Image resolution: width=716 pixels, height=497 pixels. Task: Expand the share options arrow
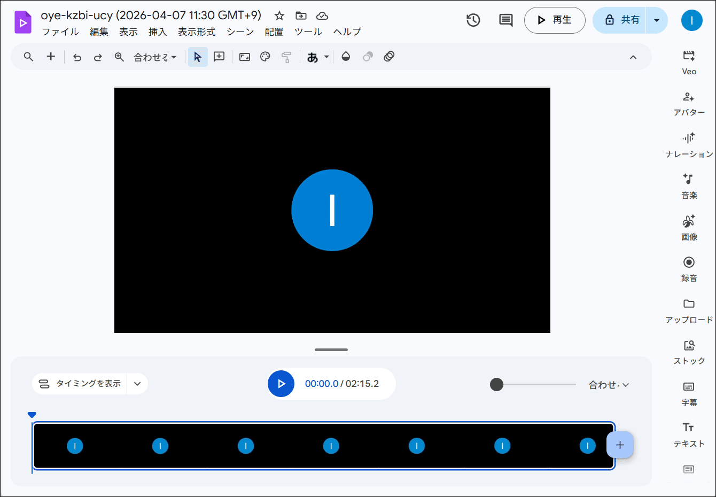pyautogui.click(x=657, y=20)
